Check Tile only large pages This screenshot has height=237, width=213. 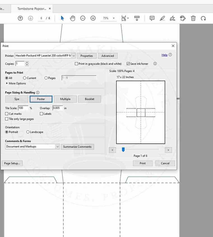coord(7,119)
